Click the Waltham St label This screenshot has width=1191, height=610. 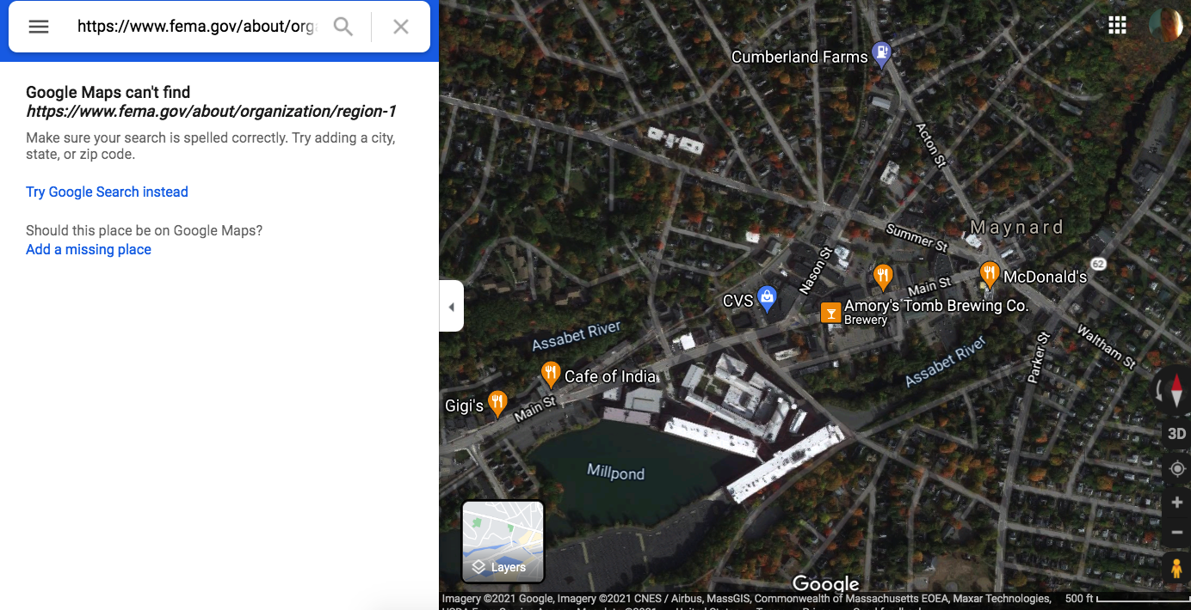tap(1106, 346)
